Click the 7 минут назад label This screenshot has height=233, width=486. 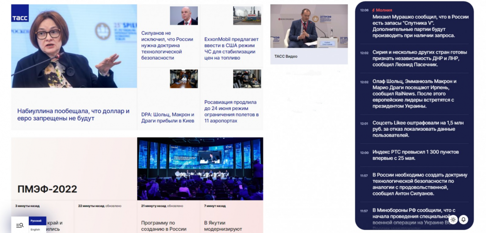tap(215, 206)
